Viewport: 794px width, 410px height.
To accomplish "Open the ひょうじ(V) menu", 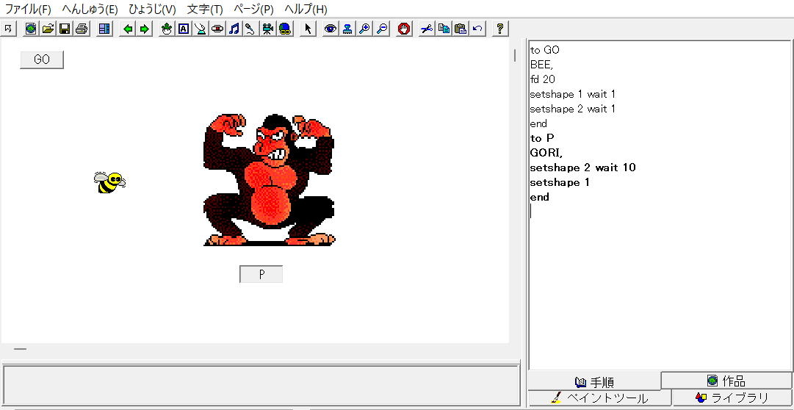I will click(152, 9).
